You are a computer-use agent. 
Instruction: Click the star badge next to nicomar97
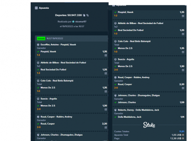pos(73,22)
